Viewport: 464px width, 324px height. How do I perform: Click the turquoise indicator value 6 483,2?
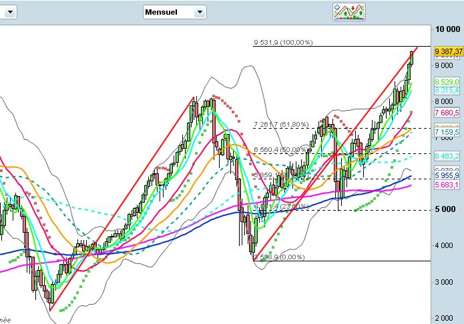tap(447, 156)
